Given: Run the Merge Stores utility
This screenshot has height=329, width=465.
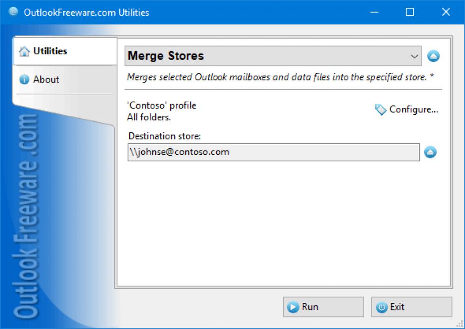Looking at the screenshot, I should 323,307.
